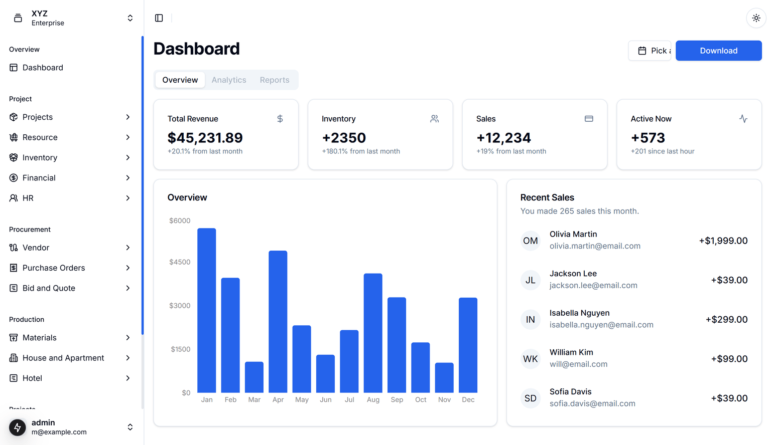Click the January bar in Overview chart
The image size is (771, 445).
(207, 311)
